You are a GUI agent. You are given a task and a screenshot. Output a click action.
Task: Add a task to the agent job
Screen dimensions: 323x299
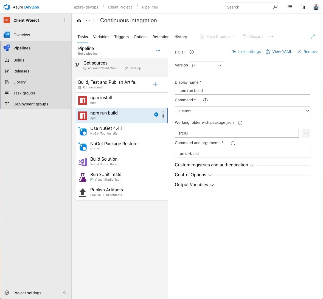pyautogui.click(x=155, y=84)
